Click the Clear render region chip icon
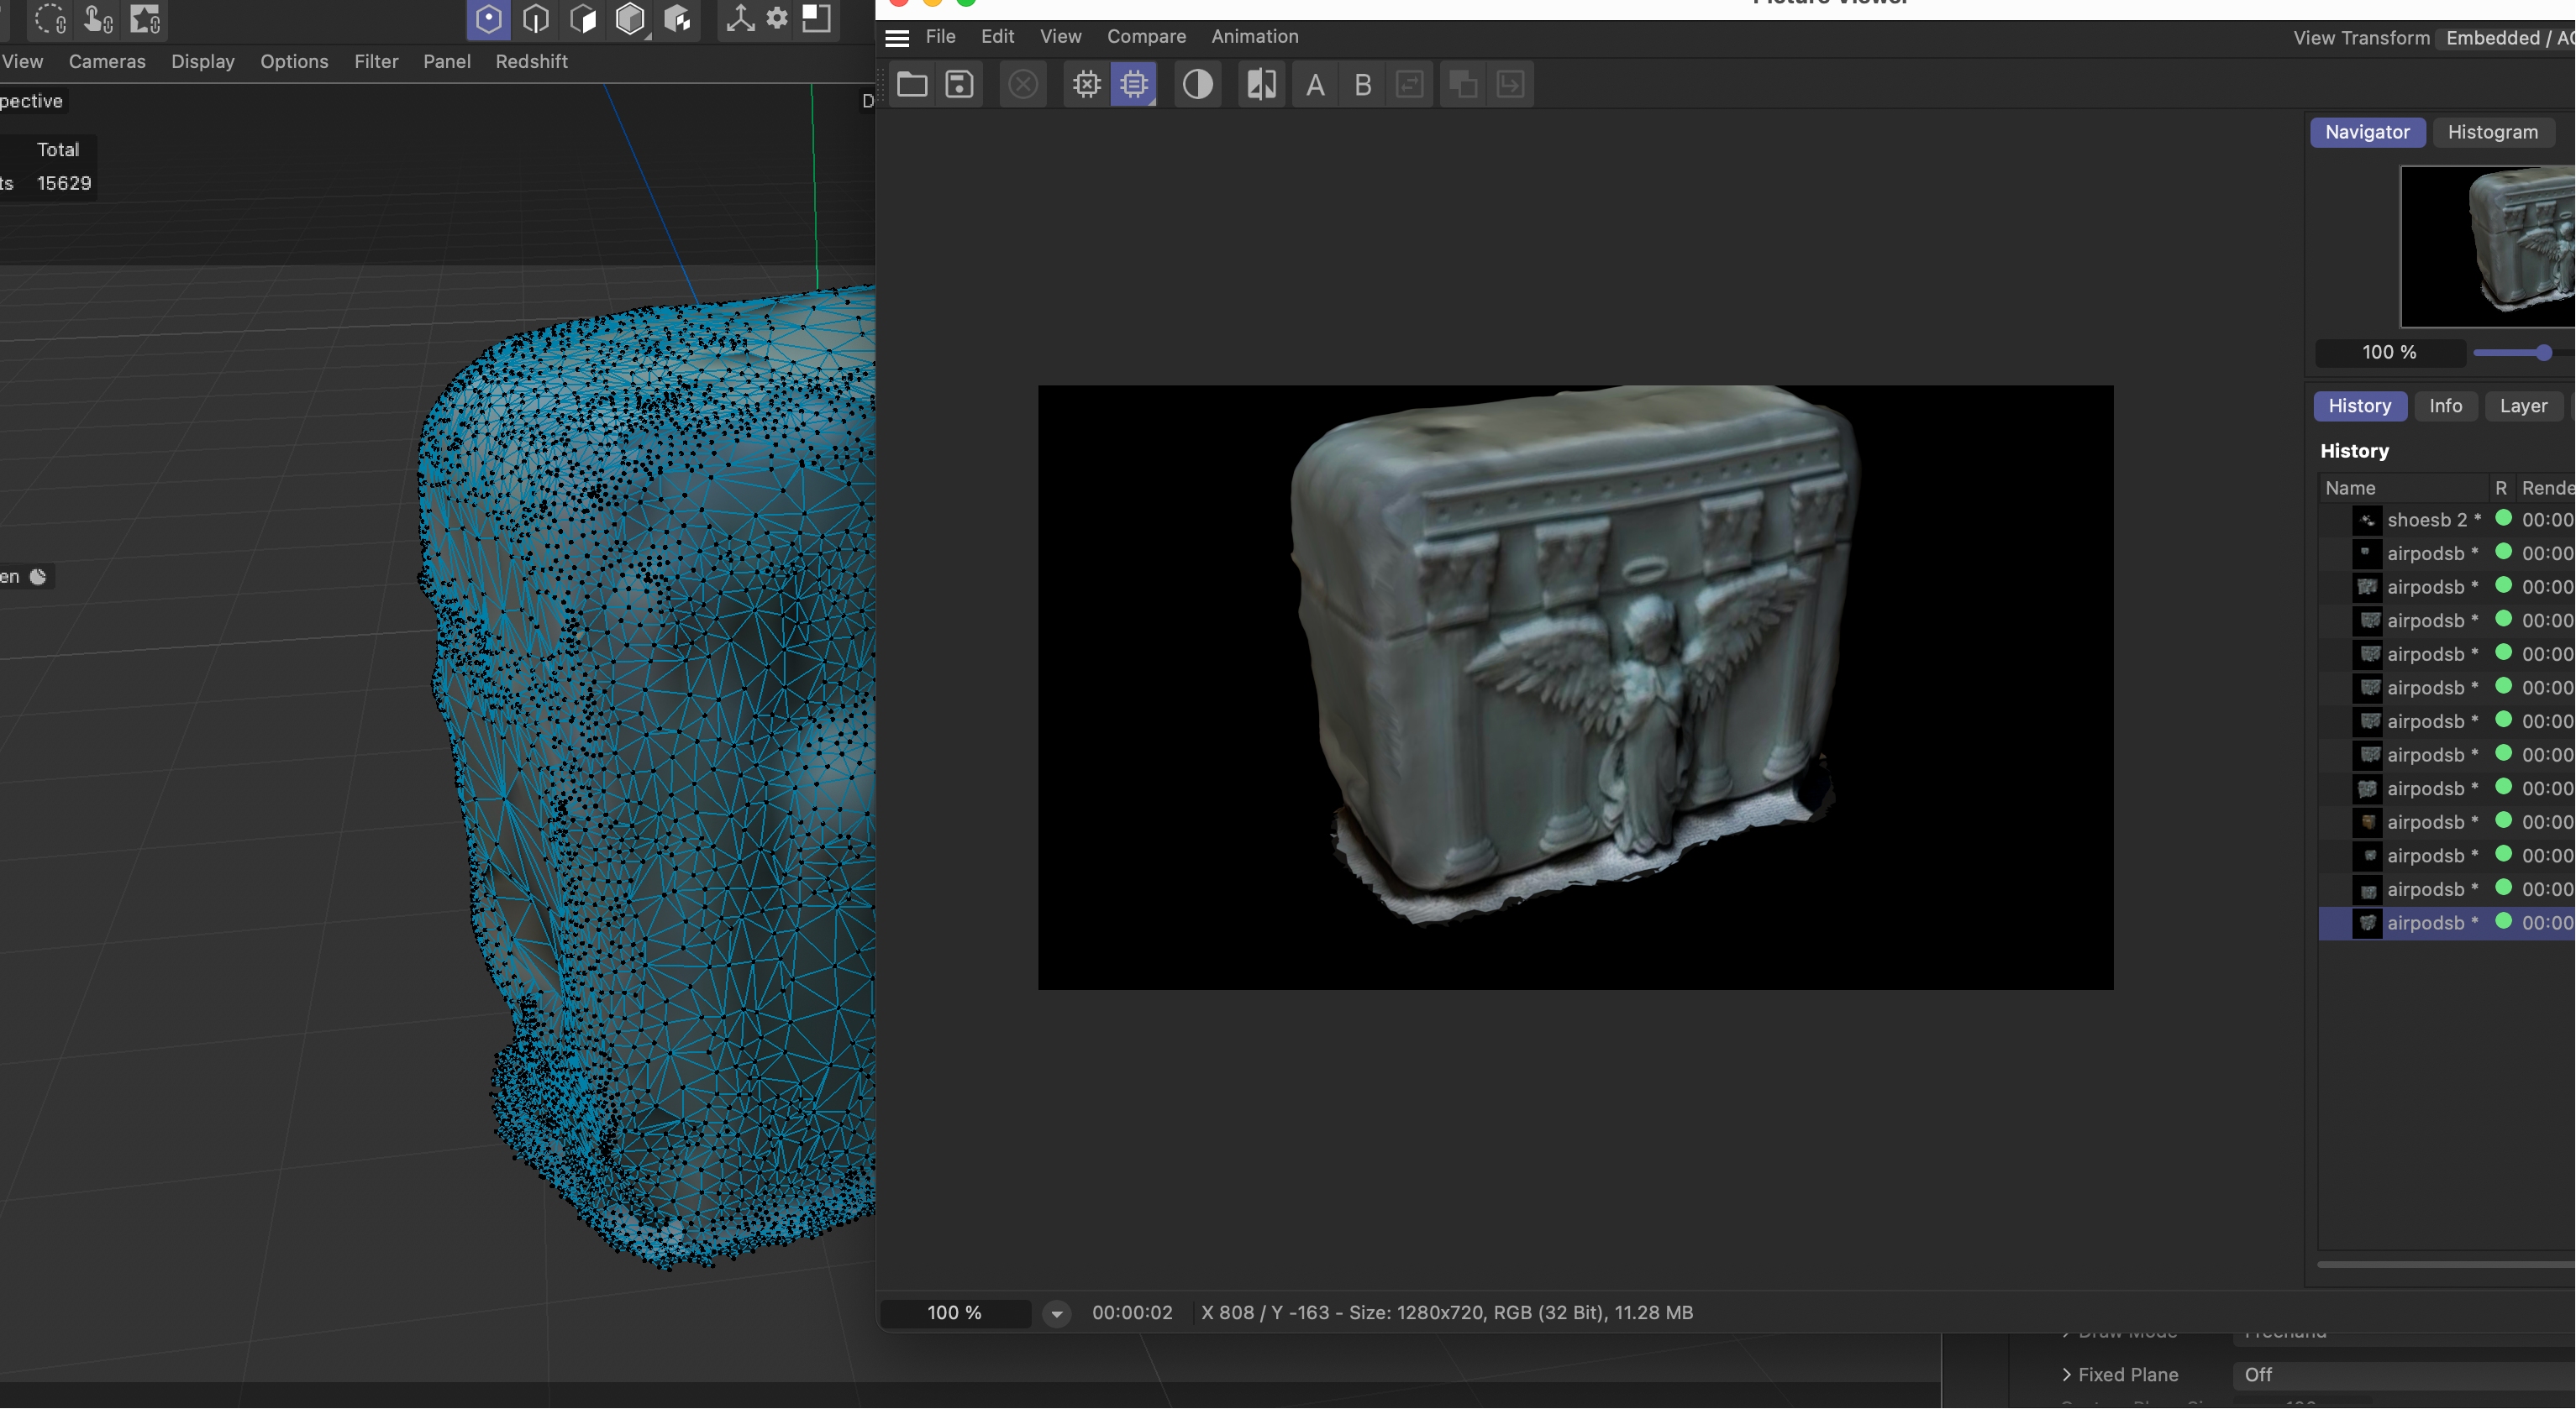2576x1409 pixels. [1086, 84]
